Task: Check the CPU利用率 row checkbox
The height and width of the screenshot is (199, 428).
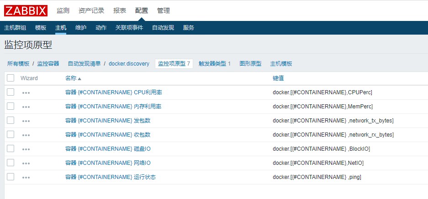Action: pyautogui.click(x=11, y=92)
